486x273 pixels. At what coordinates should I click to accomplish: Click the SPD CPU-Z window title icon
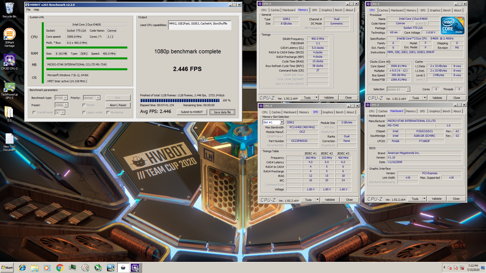coord(261,106)
